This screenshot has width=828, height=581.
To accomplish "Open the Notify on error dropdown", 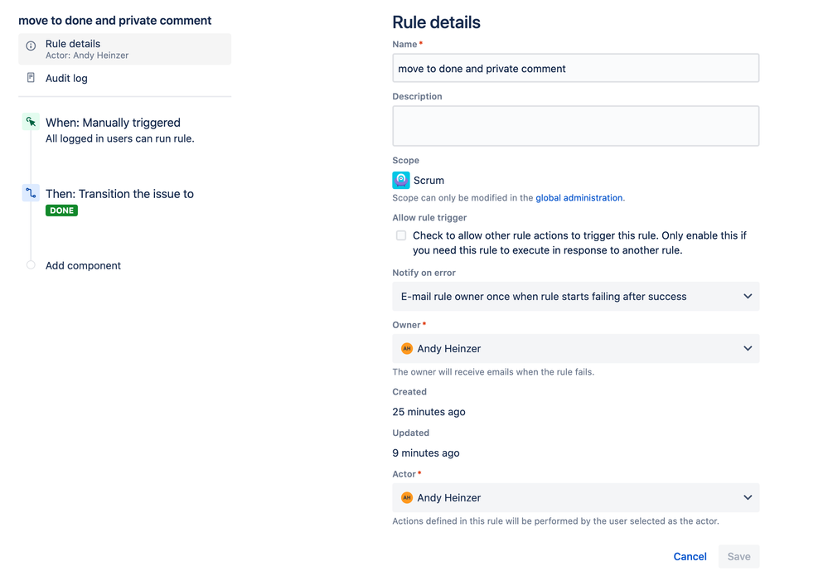I will tap(575, 297).
